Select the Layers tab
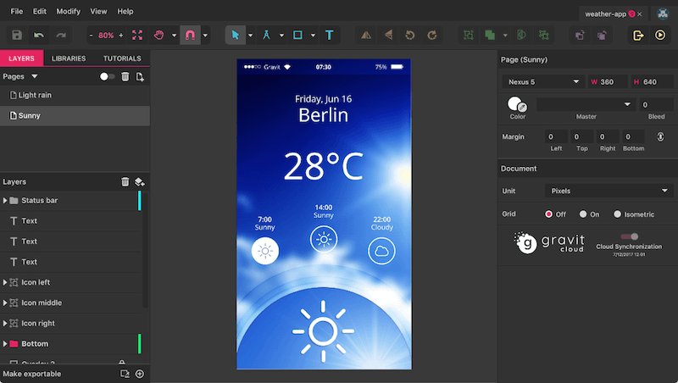Viewport: 678px width, 383px height. click(22, 58)
